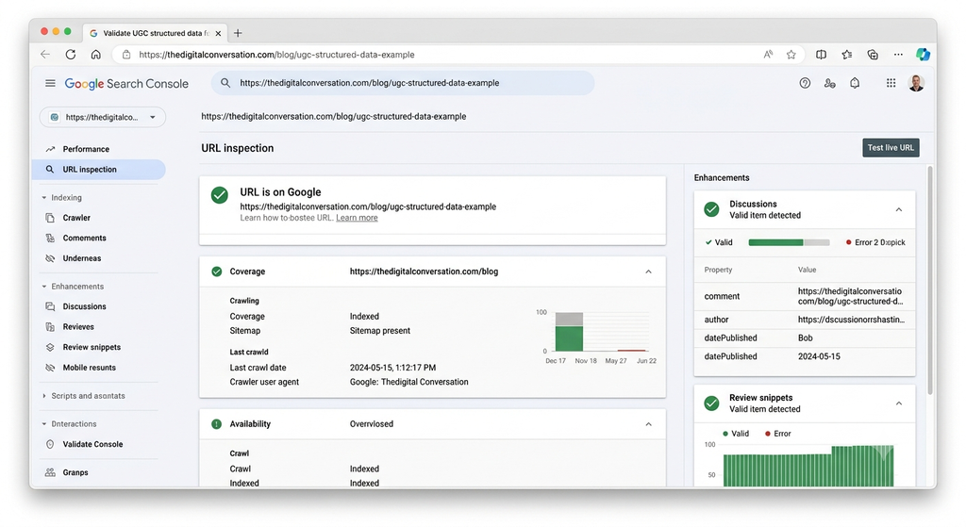Click the search magnifier in inspect bar
This screenshot has height=527, width=966.
pyautogui.click(x=225, y=83)
